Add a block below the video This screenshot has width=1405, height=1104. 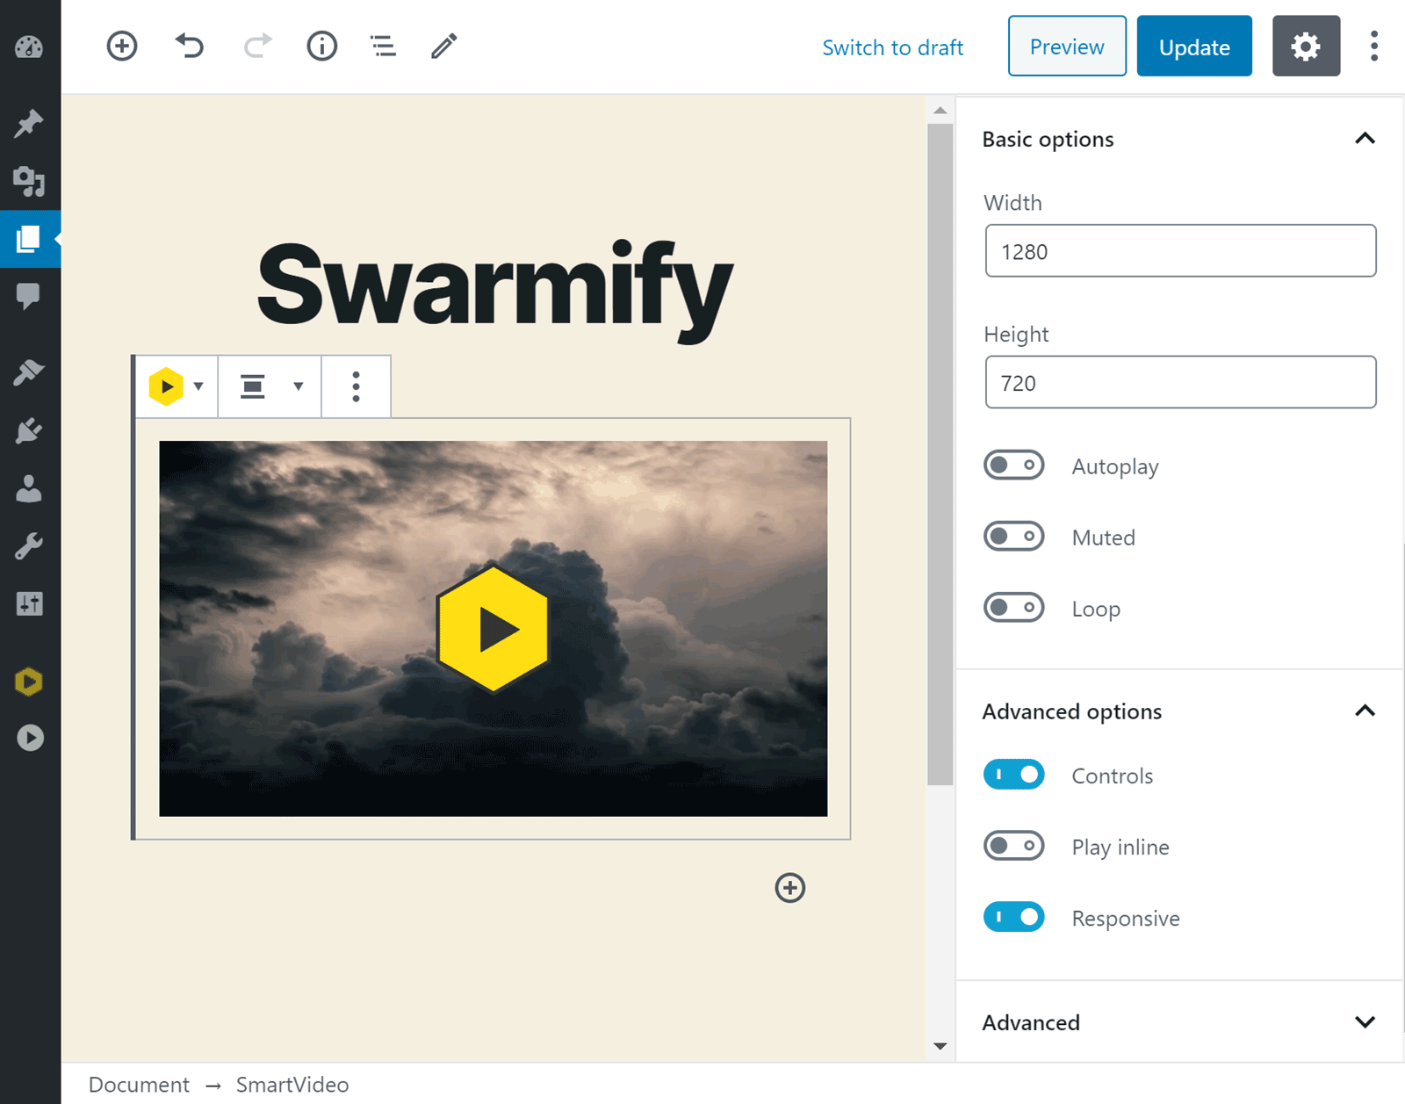(790, 888)
